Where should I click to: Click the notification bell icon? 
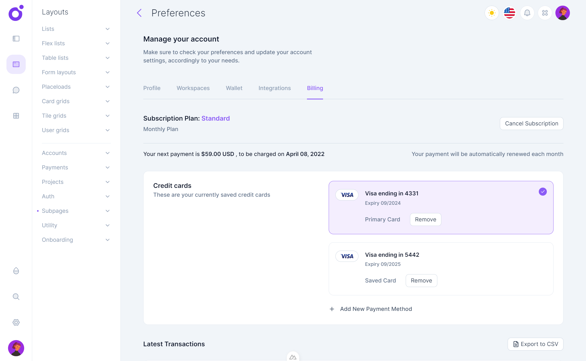click(x=527, y=13)
